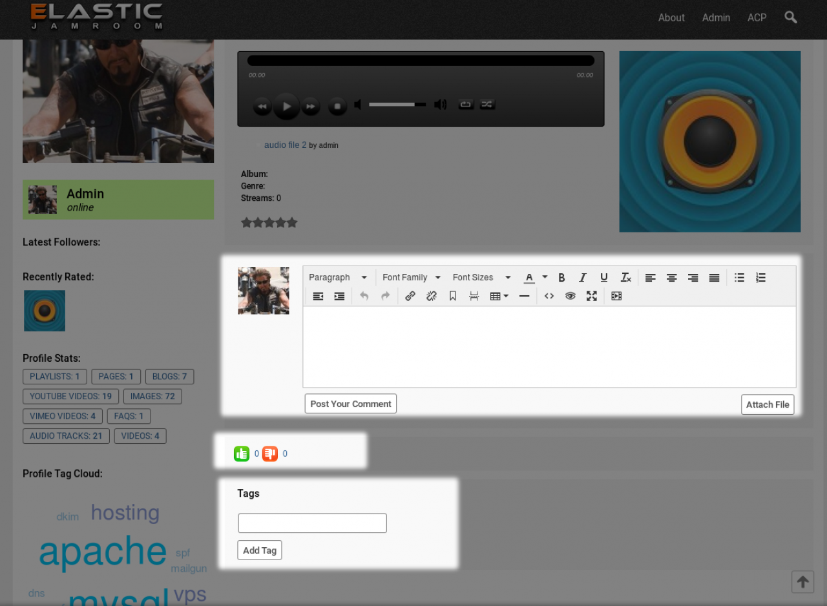Toggle shuffle on the audio player
Image resolution: width=827 pixels, height=606 pixels.
point(488,105)
